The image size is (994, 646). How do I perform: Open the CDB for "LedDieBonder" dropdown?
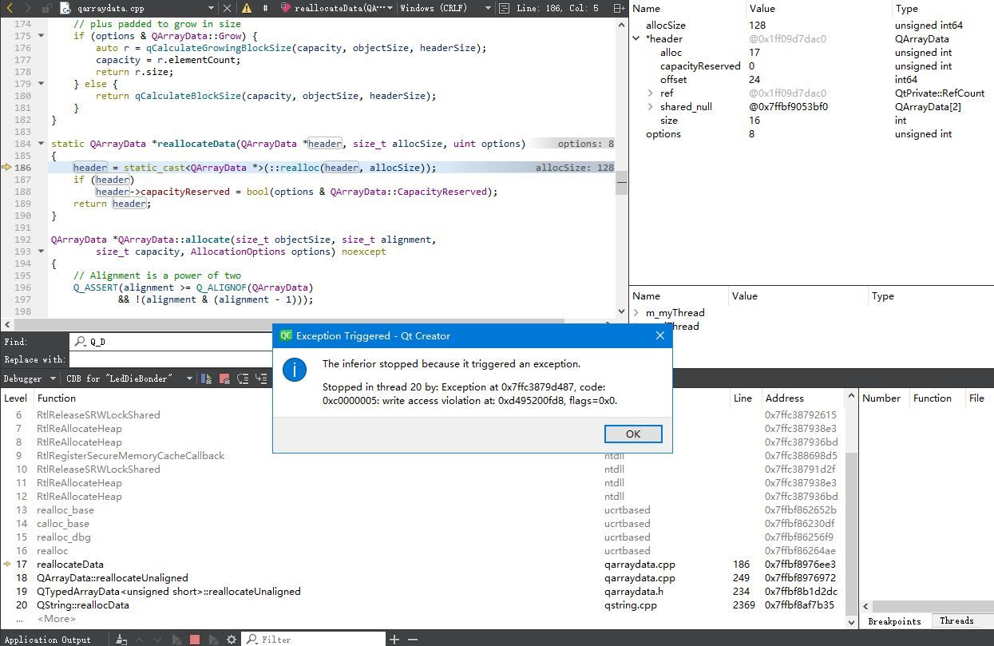click(x=129, y=378)
